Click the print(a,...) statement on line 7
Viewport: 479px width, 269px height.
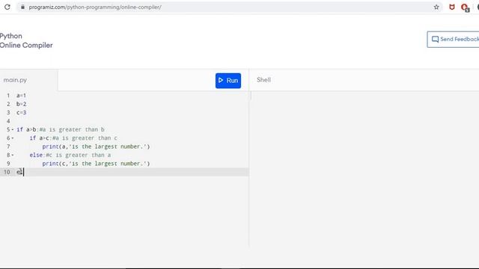96,146
